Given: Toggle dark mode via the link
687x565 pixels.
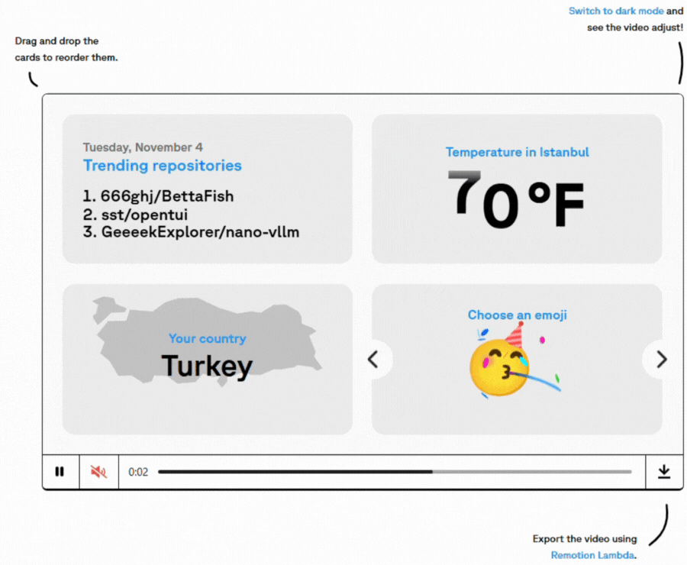Looking at the screenshot, I should (x=616, y=11).
